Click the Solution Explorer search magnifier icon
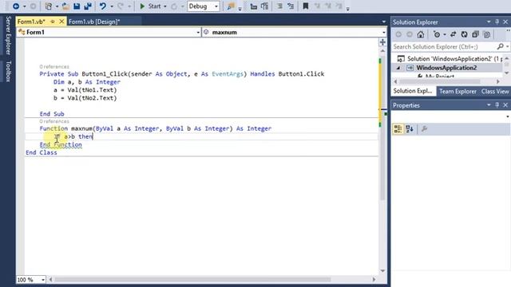 (x=501, y=47)
